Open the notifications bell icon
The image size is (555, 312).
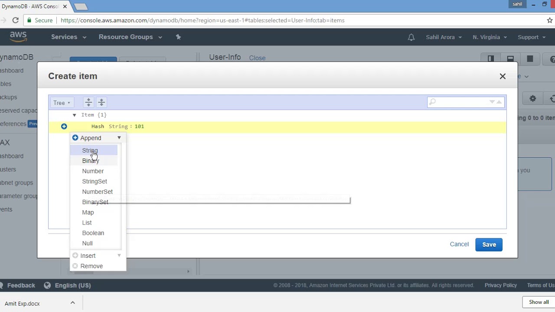pyautogui.click(x=411, y=37)
